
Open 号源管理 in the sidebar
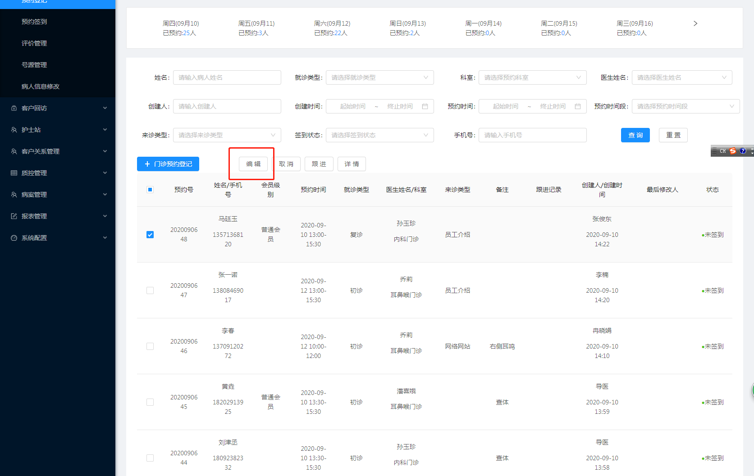(34, 65)
